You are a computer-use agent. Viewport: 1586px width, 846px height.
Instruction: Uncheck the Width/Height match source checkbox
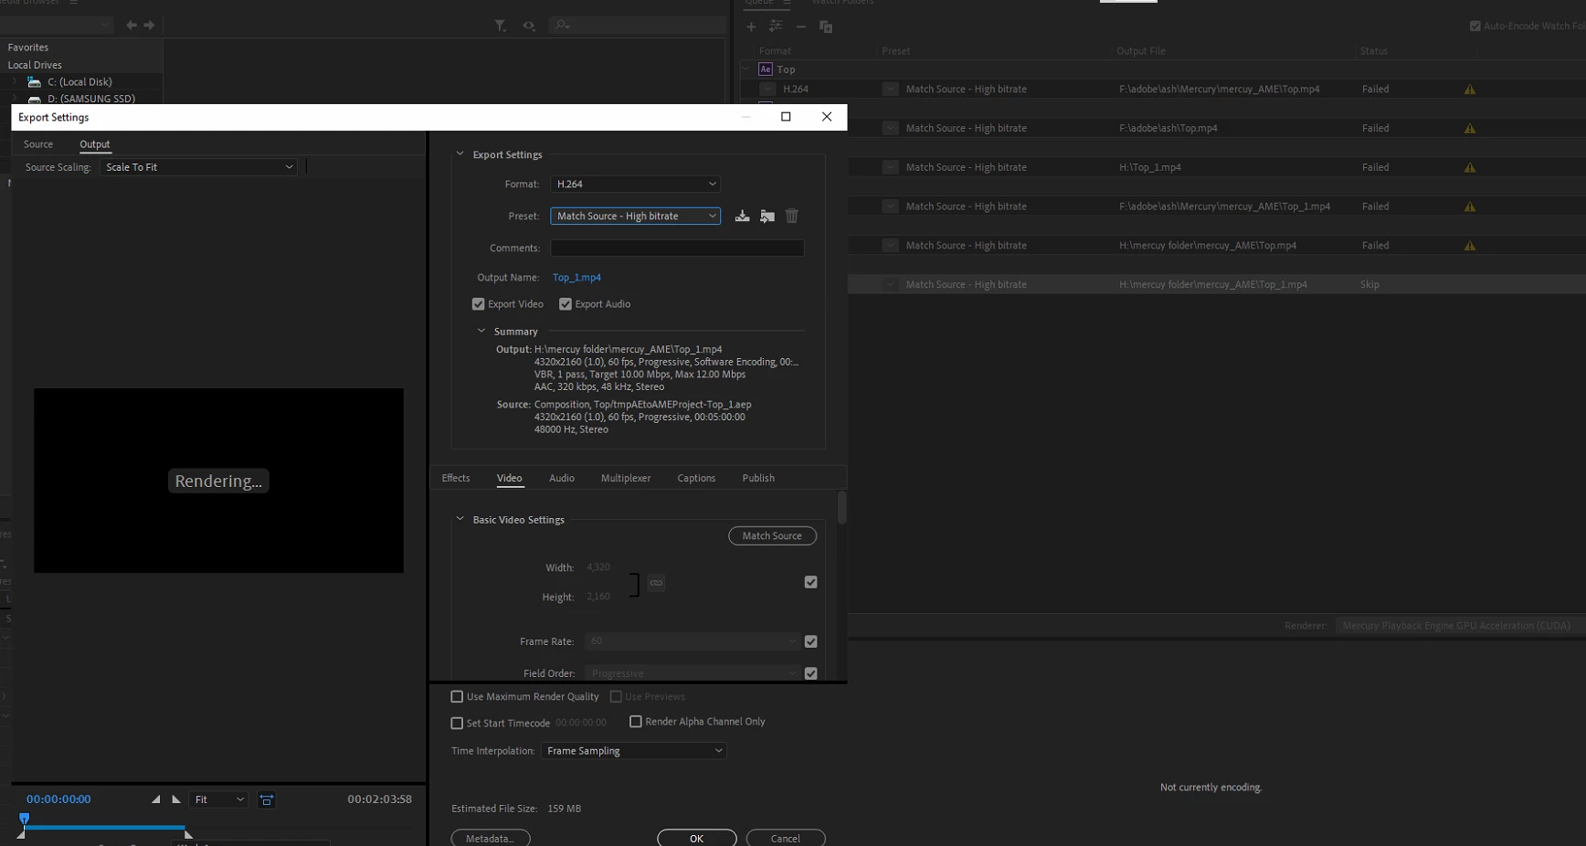point(810,582)
